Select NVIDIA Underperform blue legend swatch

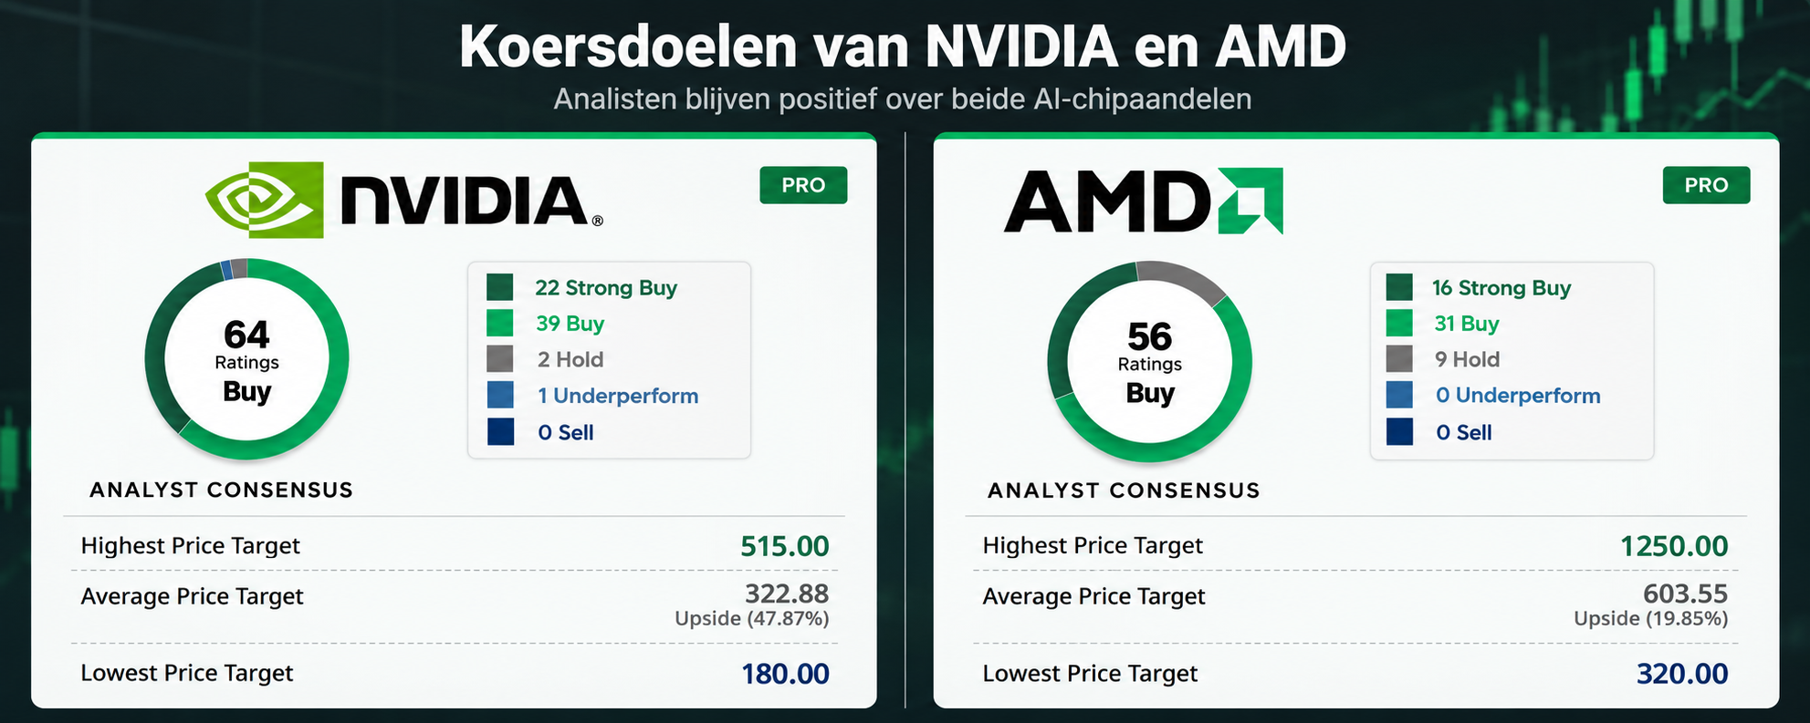point(500,396)
